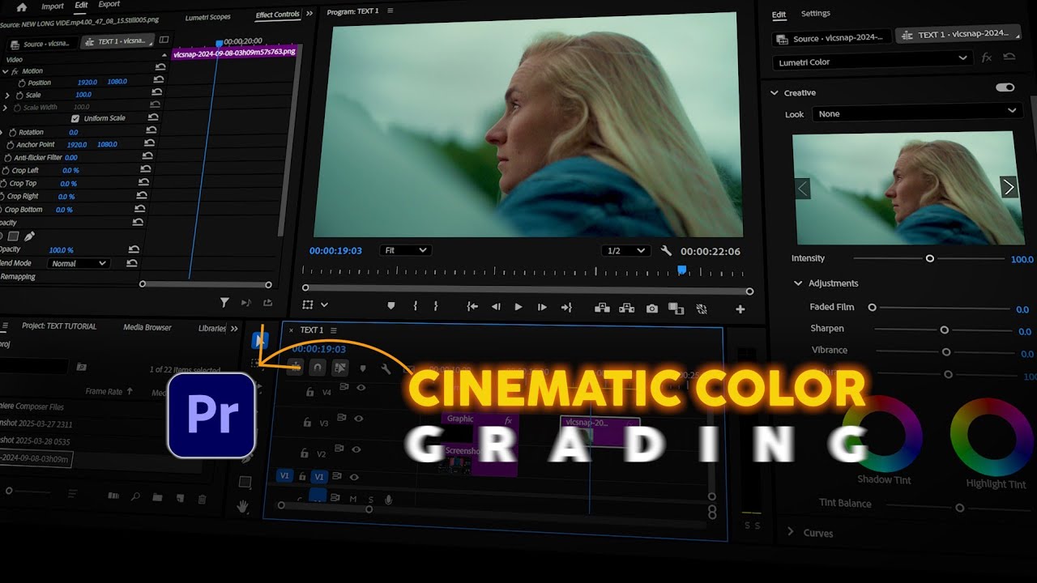Adjust the Intensity slider

(930, 258)
